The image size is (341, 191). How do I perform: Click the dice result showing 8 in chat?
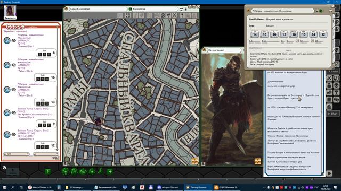46,53
